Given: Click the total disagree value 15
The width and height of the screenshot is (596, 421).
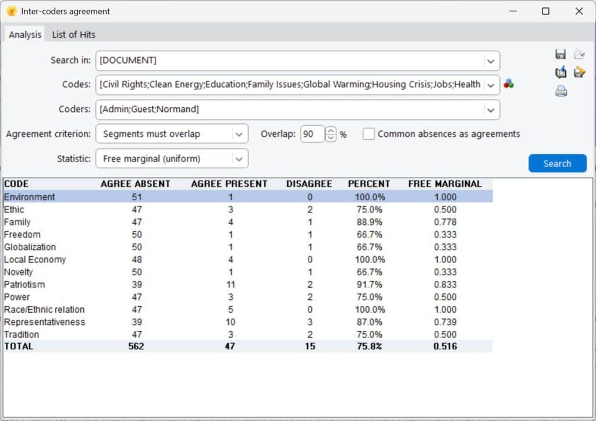Looking at the screenshot, I should coord(310,346).
